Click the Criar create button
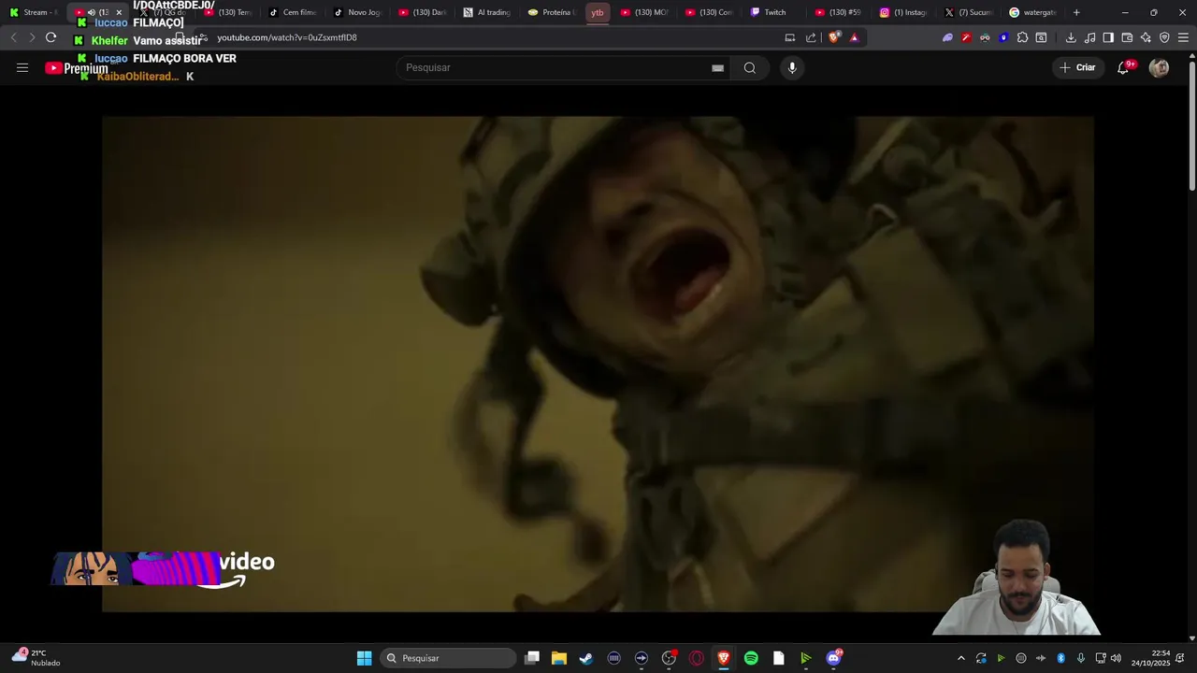 (x=1077, y=67)
